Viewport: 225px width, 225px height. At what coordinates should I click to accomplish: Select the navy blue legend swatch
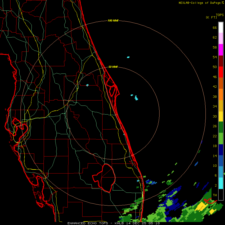pyautogui.click(x=221, y=150)
